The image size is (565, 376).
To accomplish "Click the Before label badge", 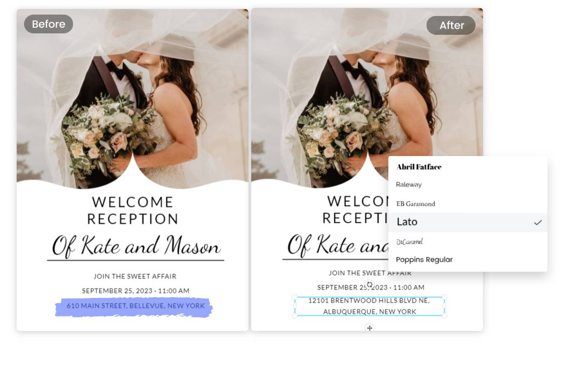I will pos(48,24).
